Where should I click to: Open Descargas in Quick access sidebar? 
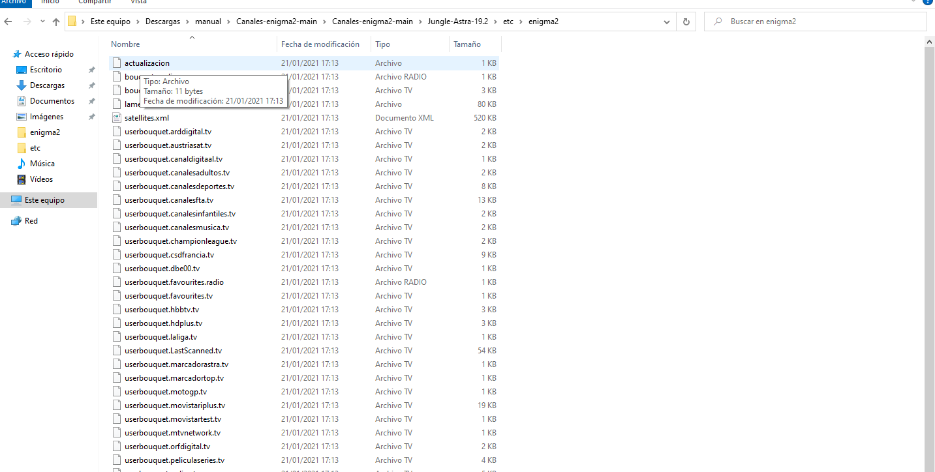click(x=47, y=85)
